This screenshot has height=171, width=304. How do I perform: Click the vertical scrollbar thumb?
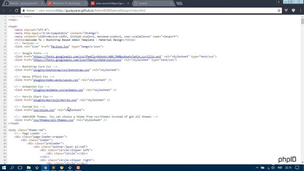point(302,21)
